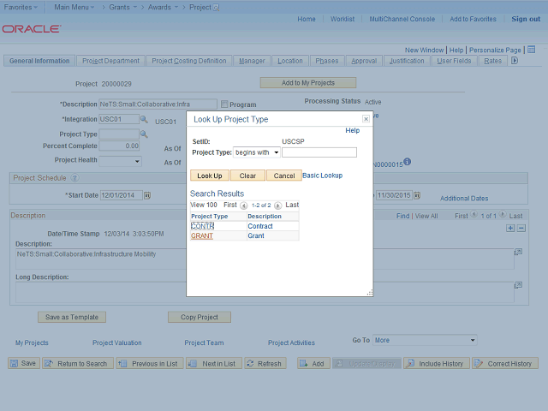This screenshot has height=411, width=548.
Task: Show previous search results with left arrow
Action: point(243,205)
